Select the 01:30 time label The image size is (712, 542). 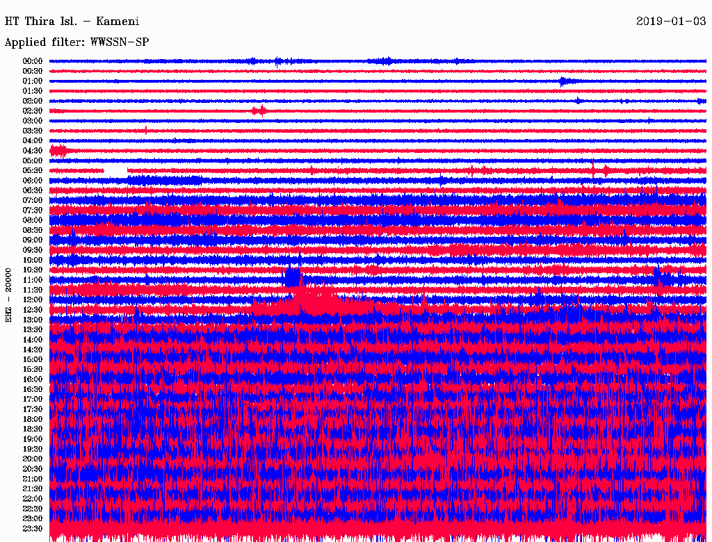[33, 91]
